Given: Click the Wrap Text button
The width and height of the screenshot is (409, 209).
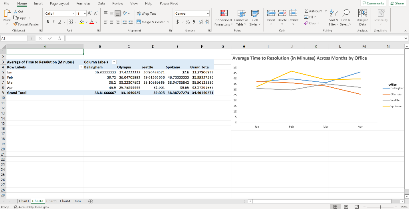Looking at the screenshot, I should [x=147, y=14].
